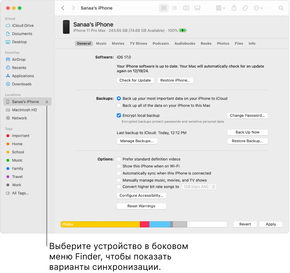Select the purple Travel tag
The image size is (290, 273).
[14, 177]
